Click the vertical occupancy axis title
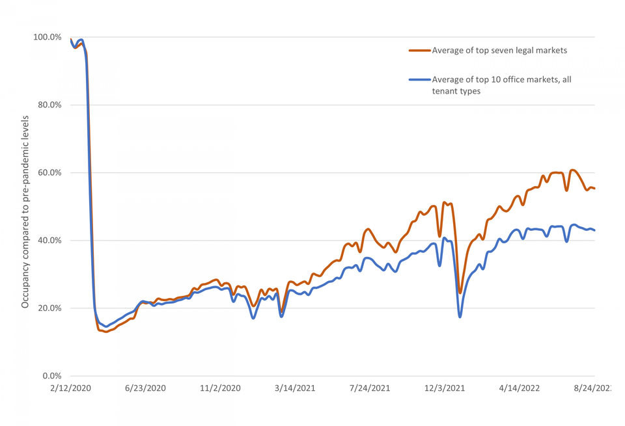 25,212
